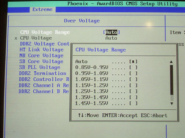Select DDR2 Termination setting
Viewport: 185px width, 138px height.
tap(43, 73)
